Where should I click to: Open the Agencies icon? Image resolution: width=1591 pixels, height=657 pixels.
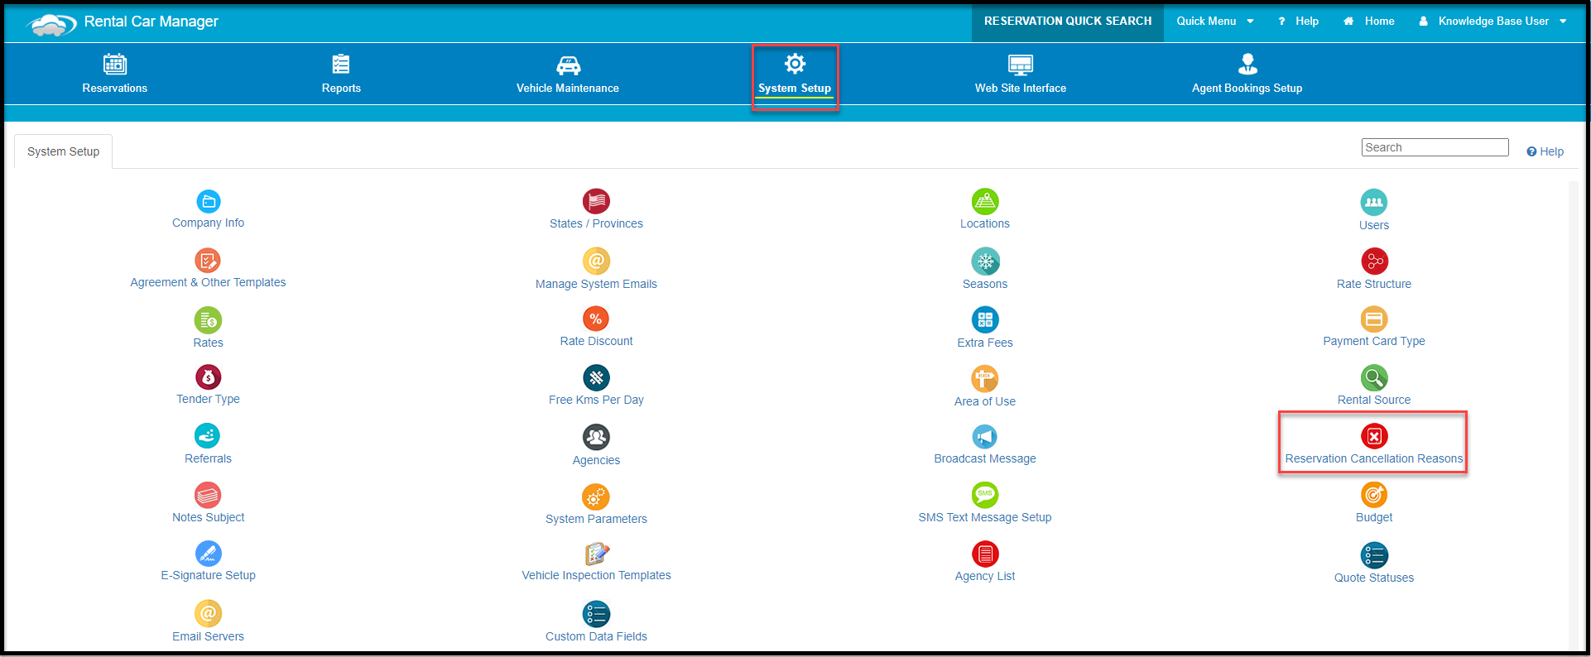[x=596, y=437]
